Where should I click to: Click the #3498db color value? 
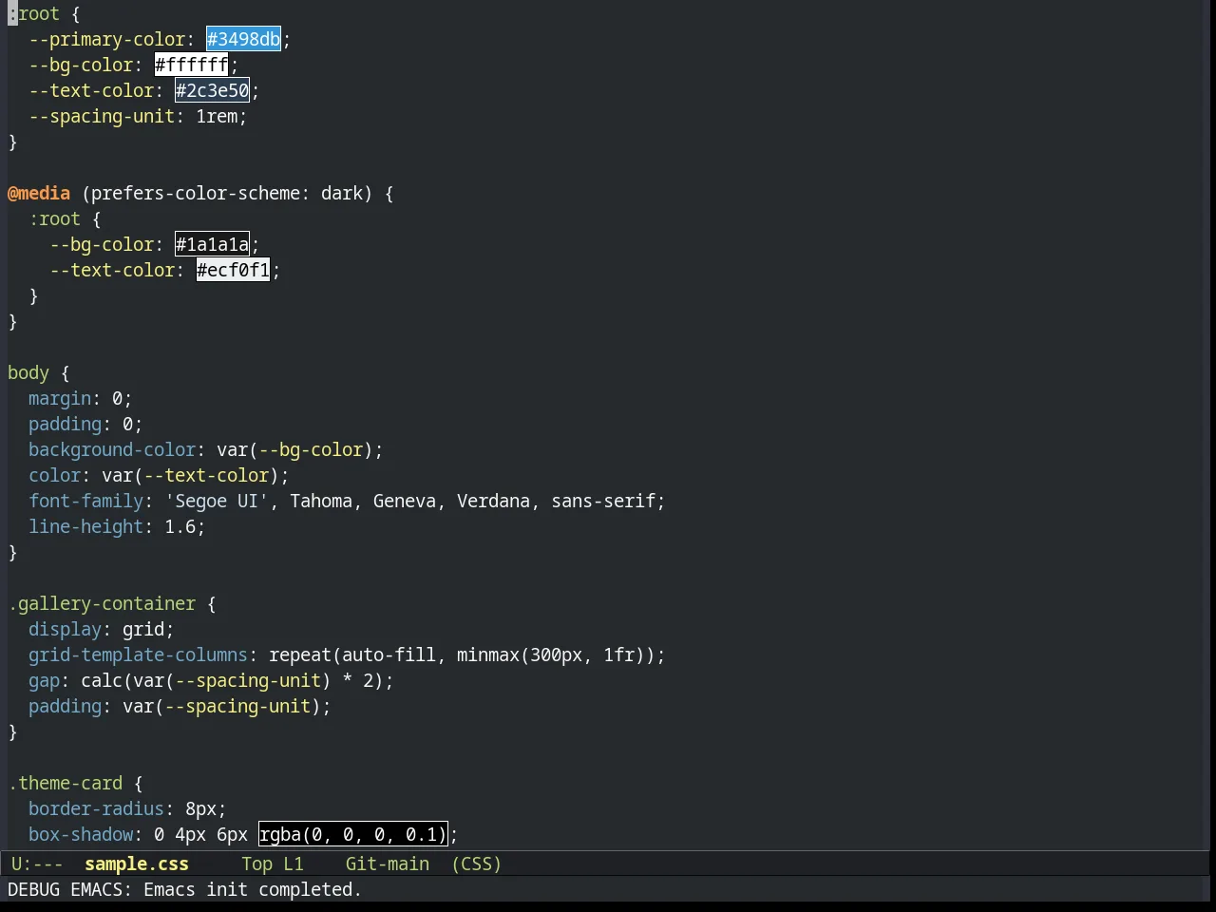pyautogui.click(x=243, y=39)
